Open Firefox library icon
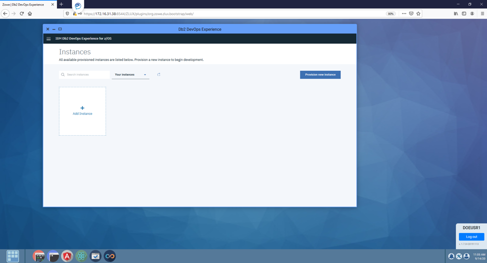This screenshot has width=487, height=263. (x=456, y=13)
